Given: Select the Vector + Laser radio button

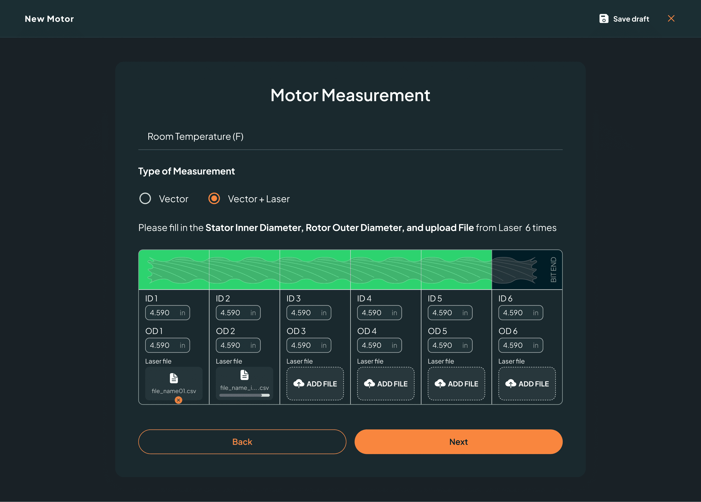Looking at the screenshot, I should (214, 198).
